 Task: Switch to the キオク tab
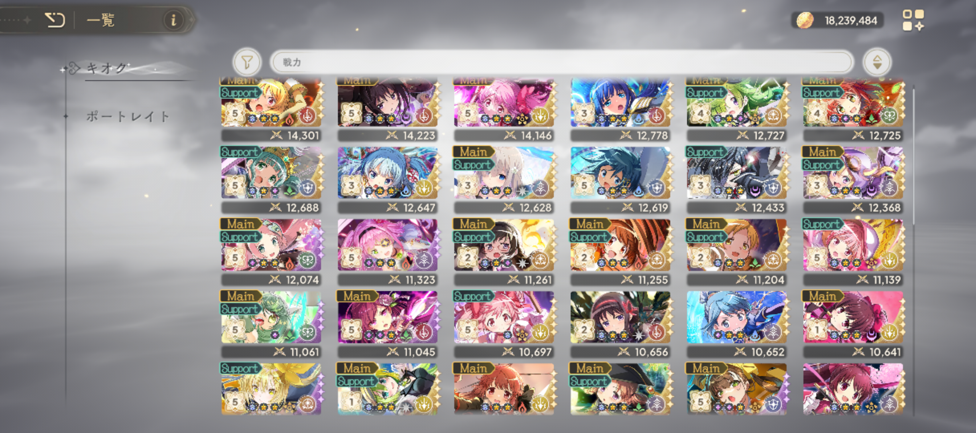(x=106, y=68)
